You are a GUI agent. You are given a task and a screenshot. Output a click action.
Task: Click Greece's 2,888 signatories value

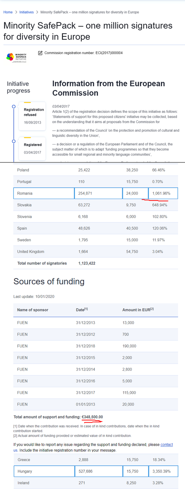pos(84,460)
